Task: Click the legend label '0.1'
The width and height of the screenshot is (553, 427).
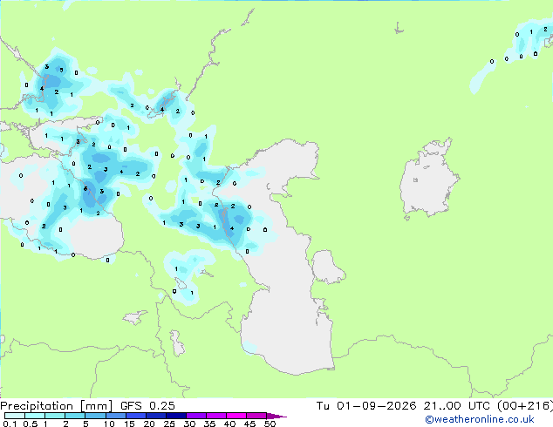Action: point(10,424)
